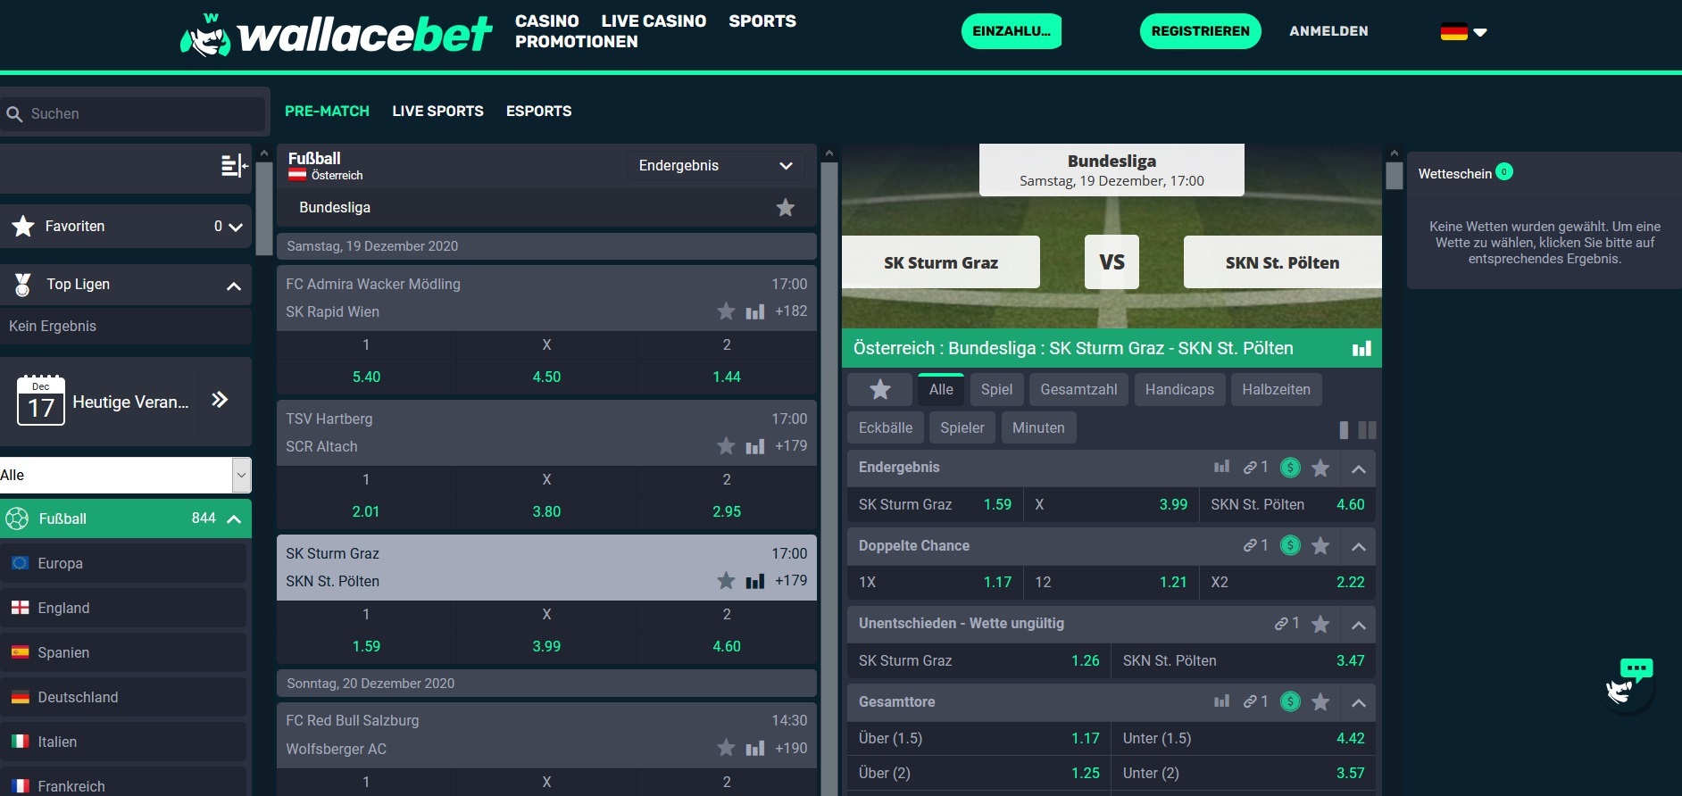Open match statistics icon in green event header
This screenshot has width=1682, height=796.
click(1361, 349)
